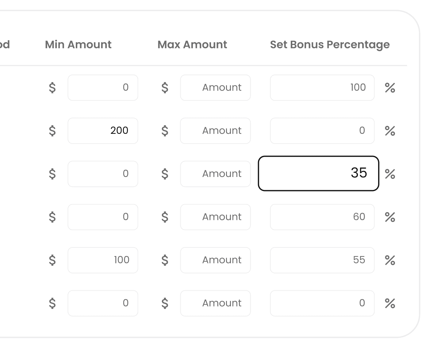Click the percent icon beside the 100 percentage
The height and width of the screenshot is (343, 422).
390,88
